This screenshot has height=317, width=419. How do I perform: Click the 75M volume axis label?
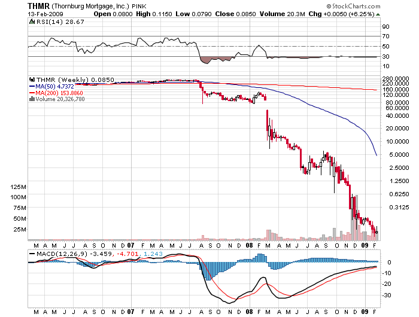[20, 208]
